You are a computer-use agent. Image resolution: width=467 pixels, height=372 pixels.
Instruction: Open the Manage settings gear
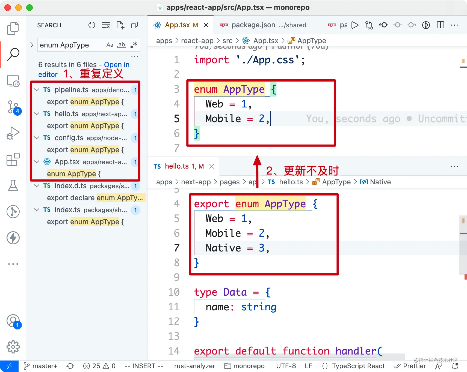(x=13, y=347)
